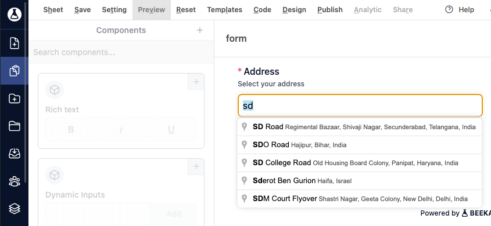491x226 pixels.
Task: Click the Add button in Dynamic Inputs
Action: (x=174, y=214)
